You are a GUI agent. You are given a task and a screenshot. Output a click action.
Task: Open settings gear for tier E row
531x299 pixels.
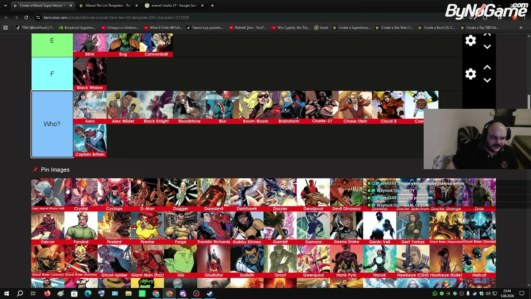[470, 41]
